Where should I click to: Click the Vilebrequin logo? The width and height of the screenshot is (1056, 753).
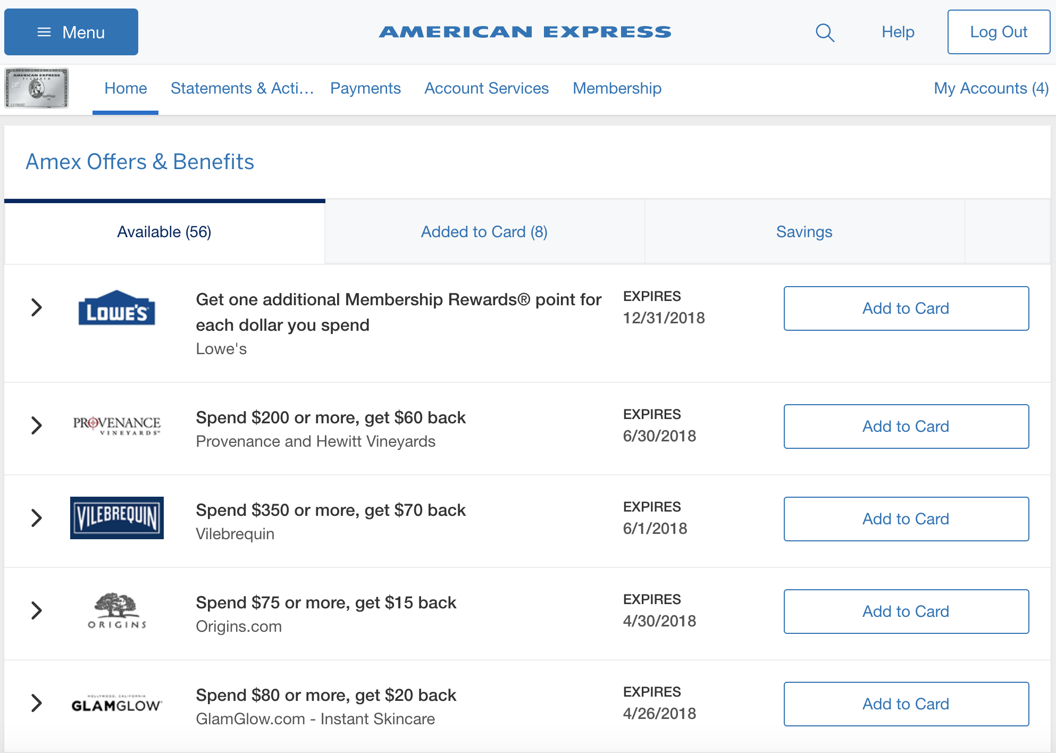click(x=117, y=518)
